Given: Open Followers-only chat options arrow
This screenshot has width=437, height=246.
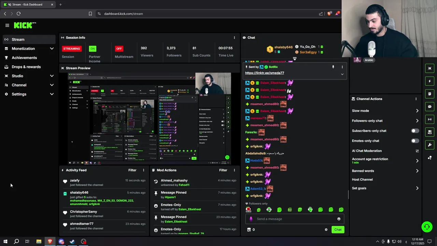Looking at the screenshot, I should 417,121.
